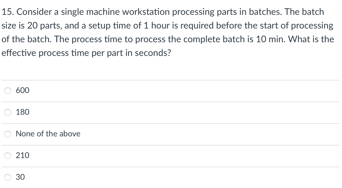Select the radio button for None of the above
This screenshot has width=342, height=188.
point(8,134)
